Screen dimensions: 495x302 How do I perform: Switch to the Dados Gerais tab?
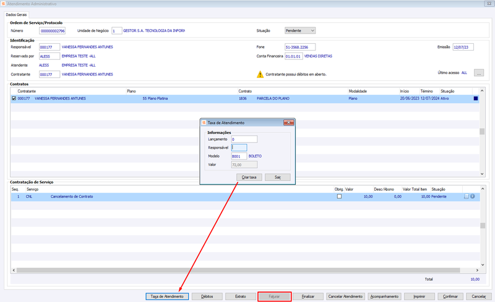[16, 15]
